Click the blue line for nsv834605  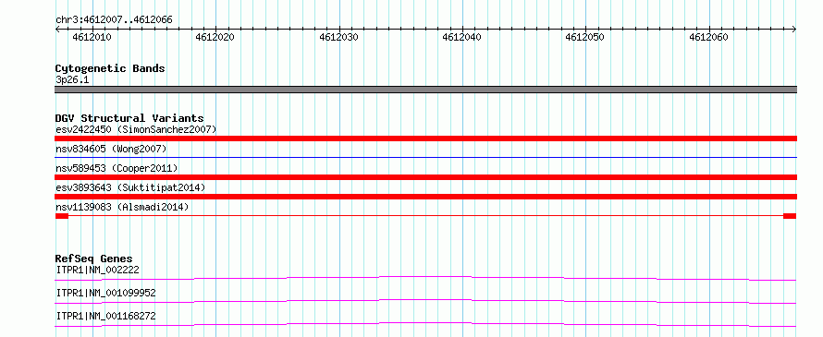(425, 157)
